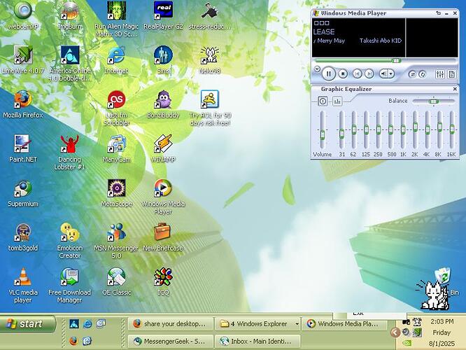Click the Neko cat on the desktop
This screenshot has height=350, width=466.
pos(435,295)
